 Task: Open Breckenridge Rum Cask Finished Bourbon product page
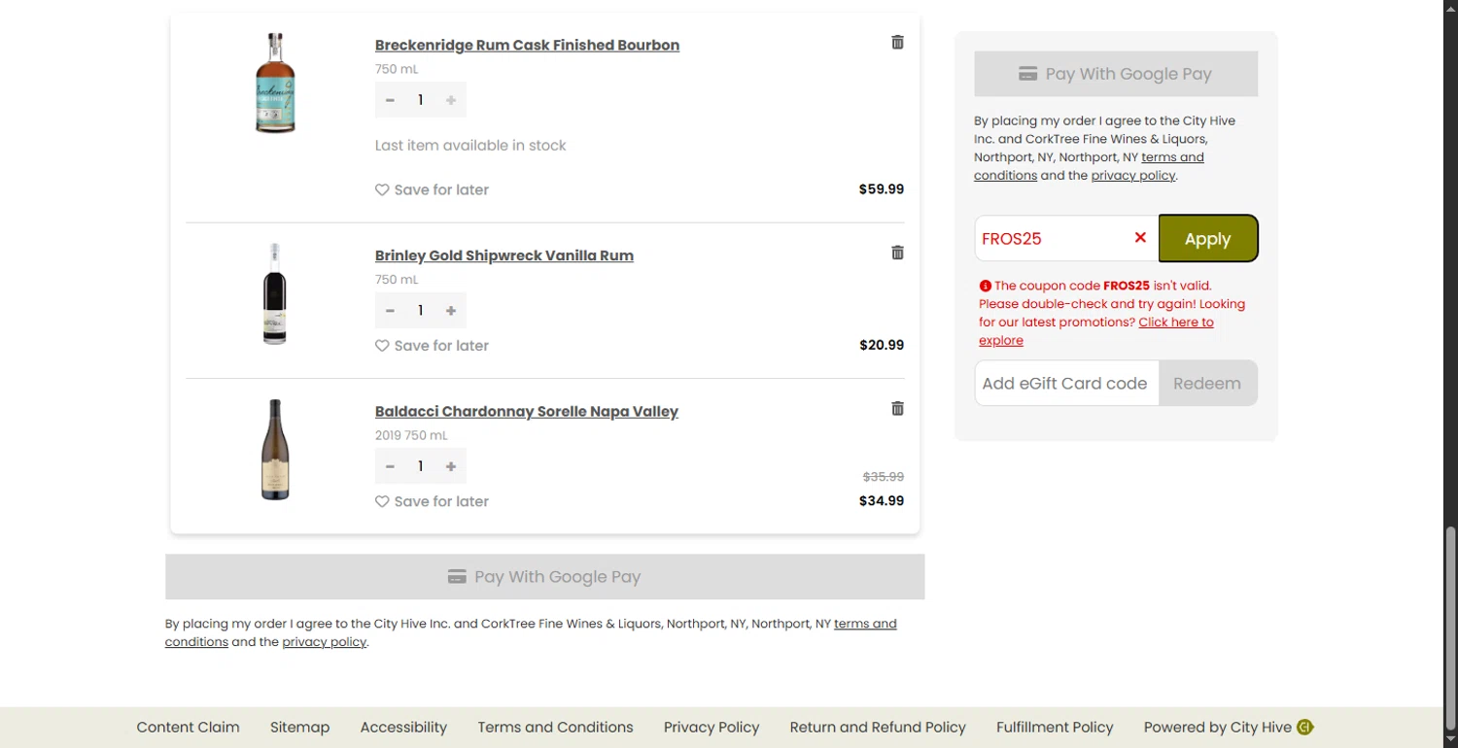527,46
